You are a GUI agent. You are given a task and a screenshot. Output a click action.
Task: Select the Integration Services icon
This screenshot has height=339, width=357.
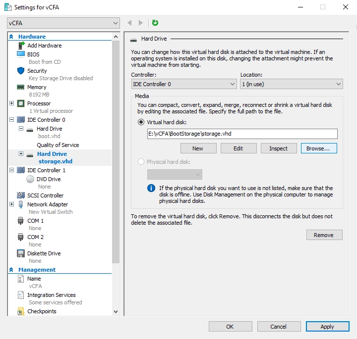(21, 295)
